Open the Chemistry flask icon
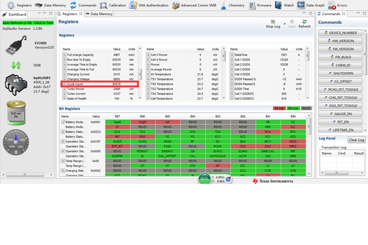The image size is (368, 245). (224, 5)
